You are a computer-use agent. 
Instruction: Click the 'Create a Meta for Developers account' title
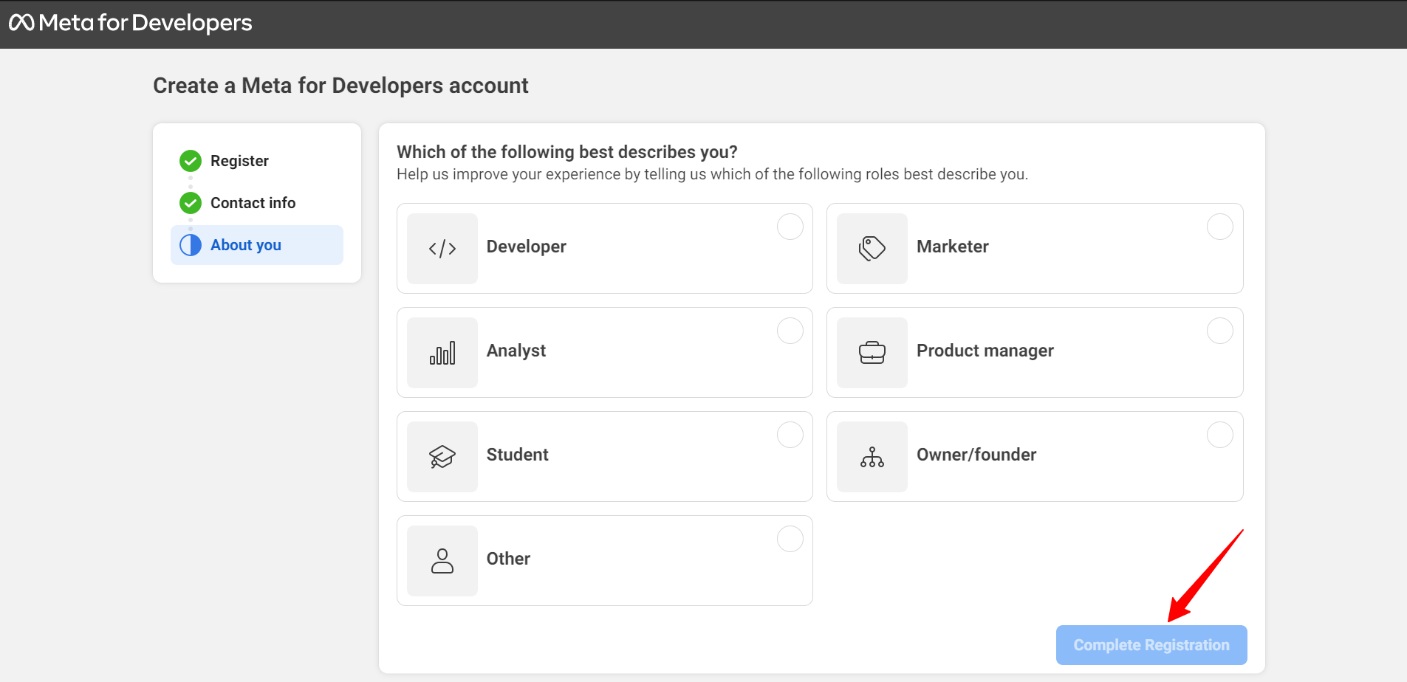[340, 86]
